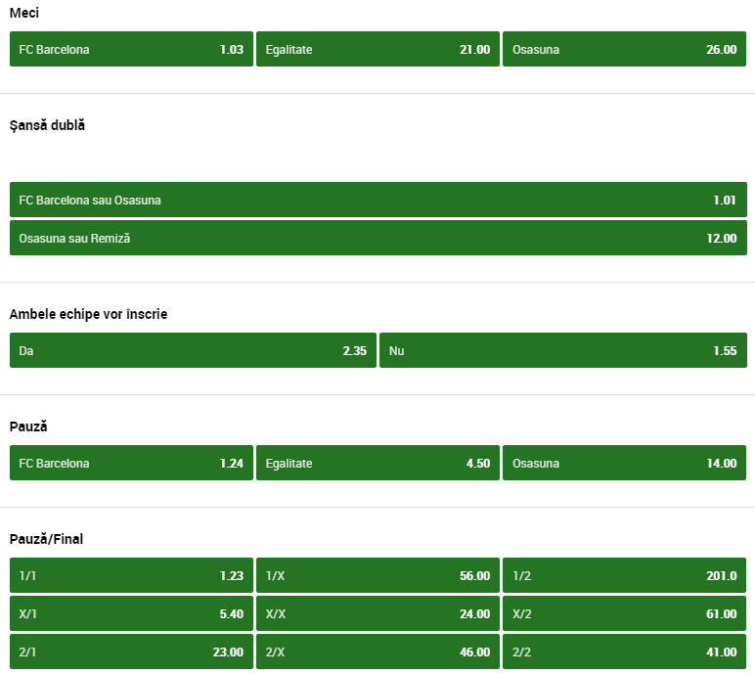Select 1/1 halftime/fulltime outcome
This screenshot has height=674, width=755.
131,575
